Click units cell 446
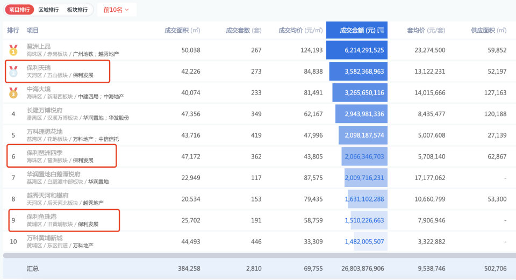Image resolution: width=516 pixels, height=280 pixels. (x=256, y=241)
